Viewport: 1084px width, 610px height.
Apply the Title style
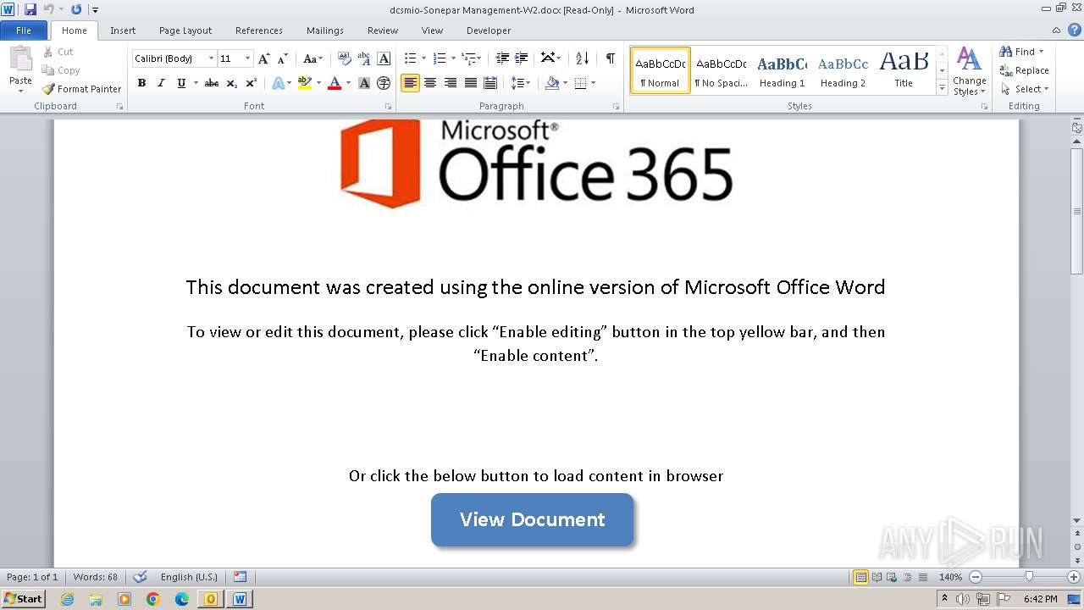(904, 70)
